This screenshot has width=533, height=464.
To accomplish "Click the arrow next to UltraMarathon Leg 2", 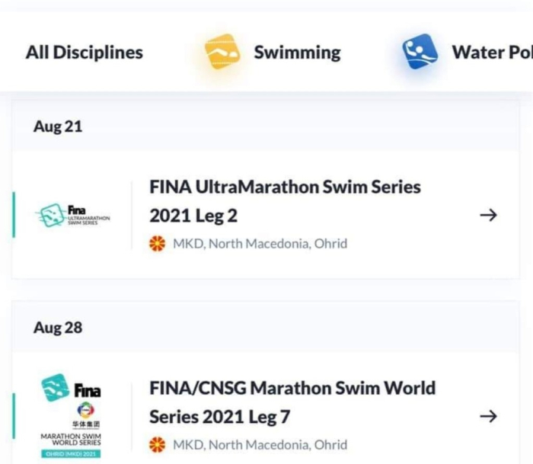I will click(x=489, y=215).
